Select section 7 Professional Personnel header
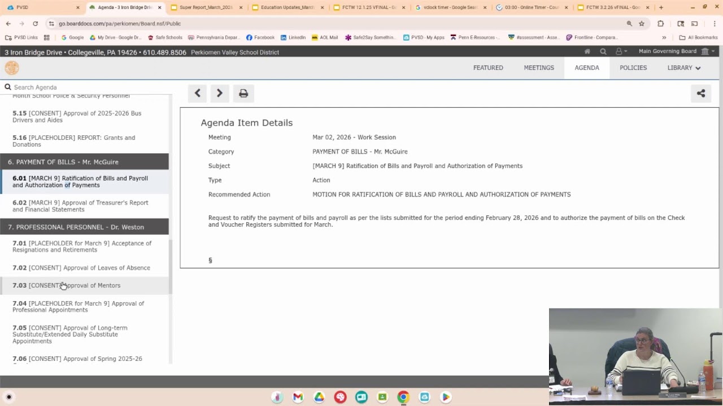 coord(84,227)
